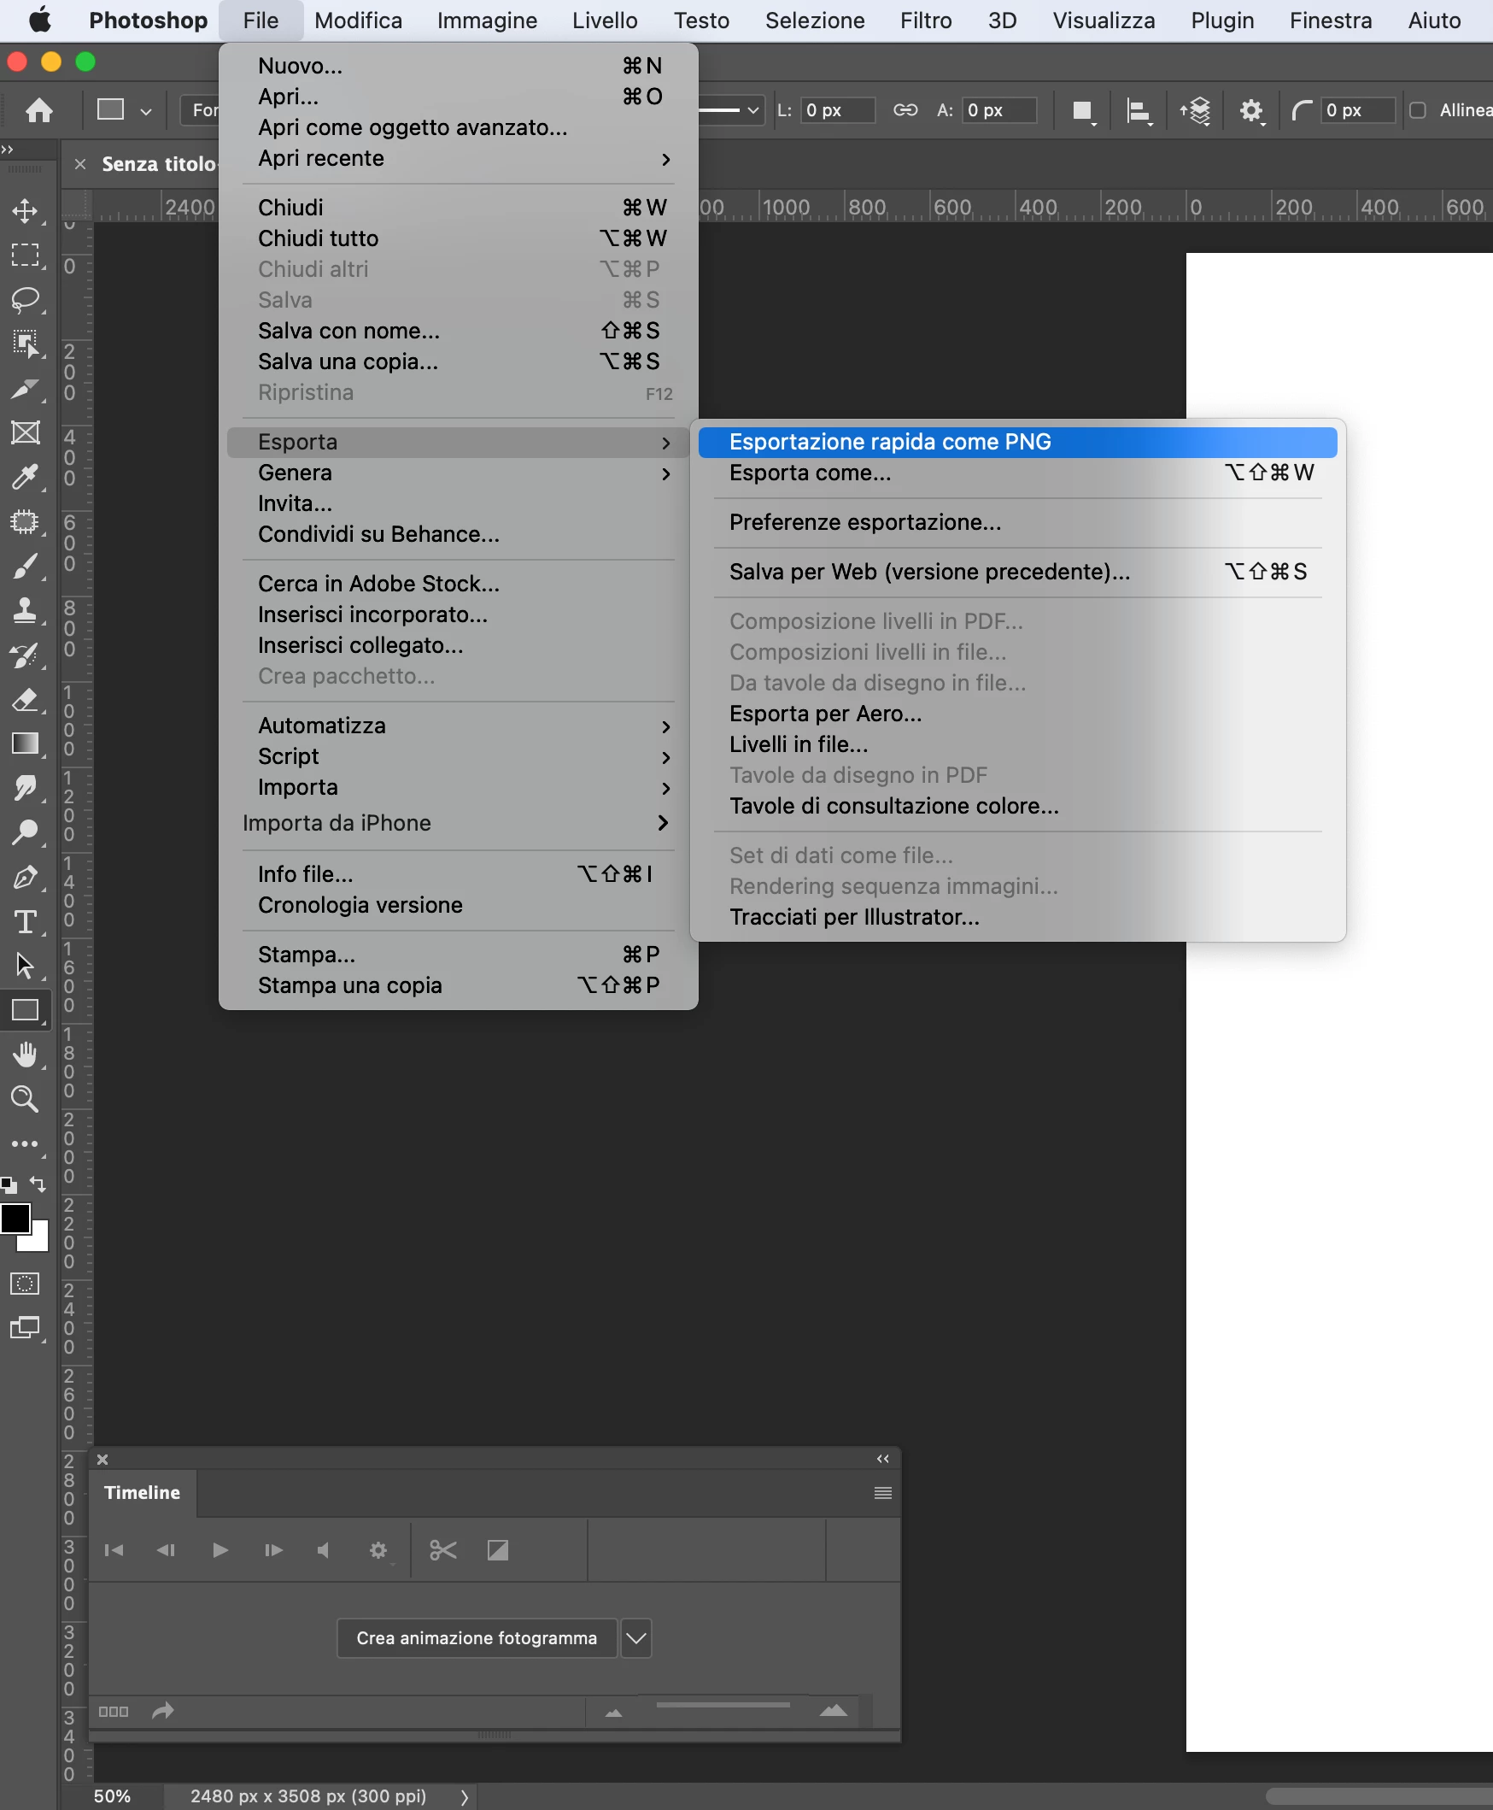Choose Salva con nome... entry
This screenshot has height=1810, width=1493.
tap(459, 332)
